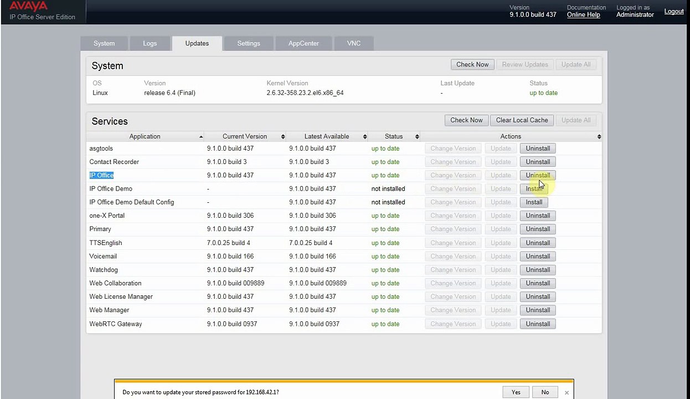Install IP Office Demo Default Config

(x=534, y=202)
